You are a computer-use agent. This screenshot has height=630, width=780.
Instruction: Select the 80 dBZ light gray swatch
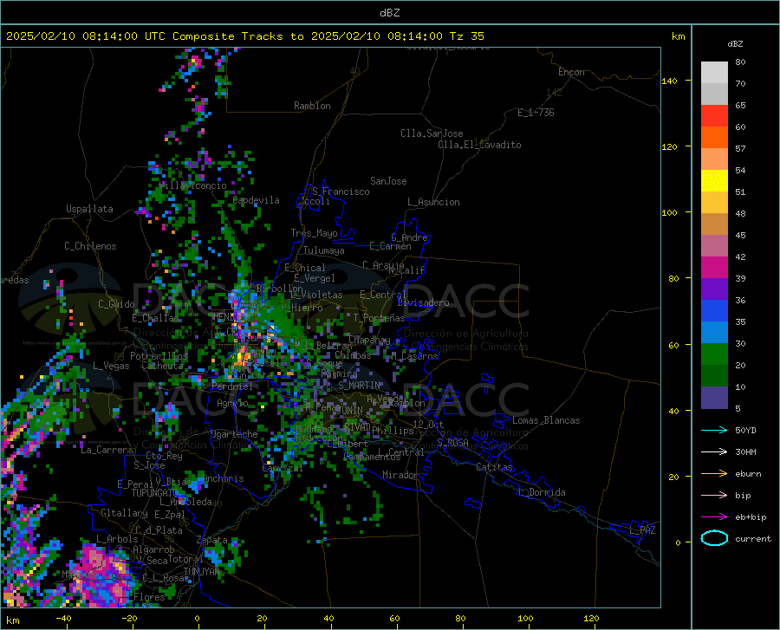point(714,73)
